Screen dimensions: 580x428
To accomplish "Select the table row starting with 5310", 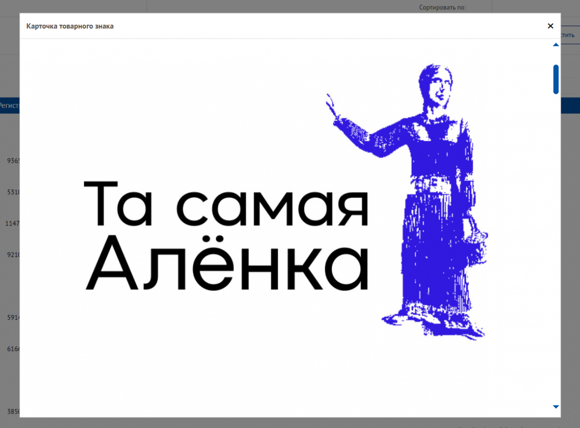I will pyautogui.click(x=13, y=192).
